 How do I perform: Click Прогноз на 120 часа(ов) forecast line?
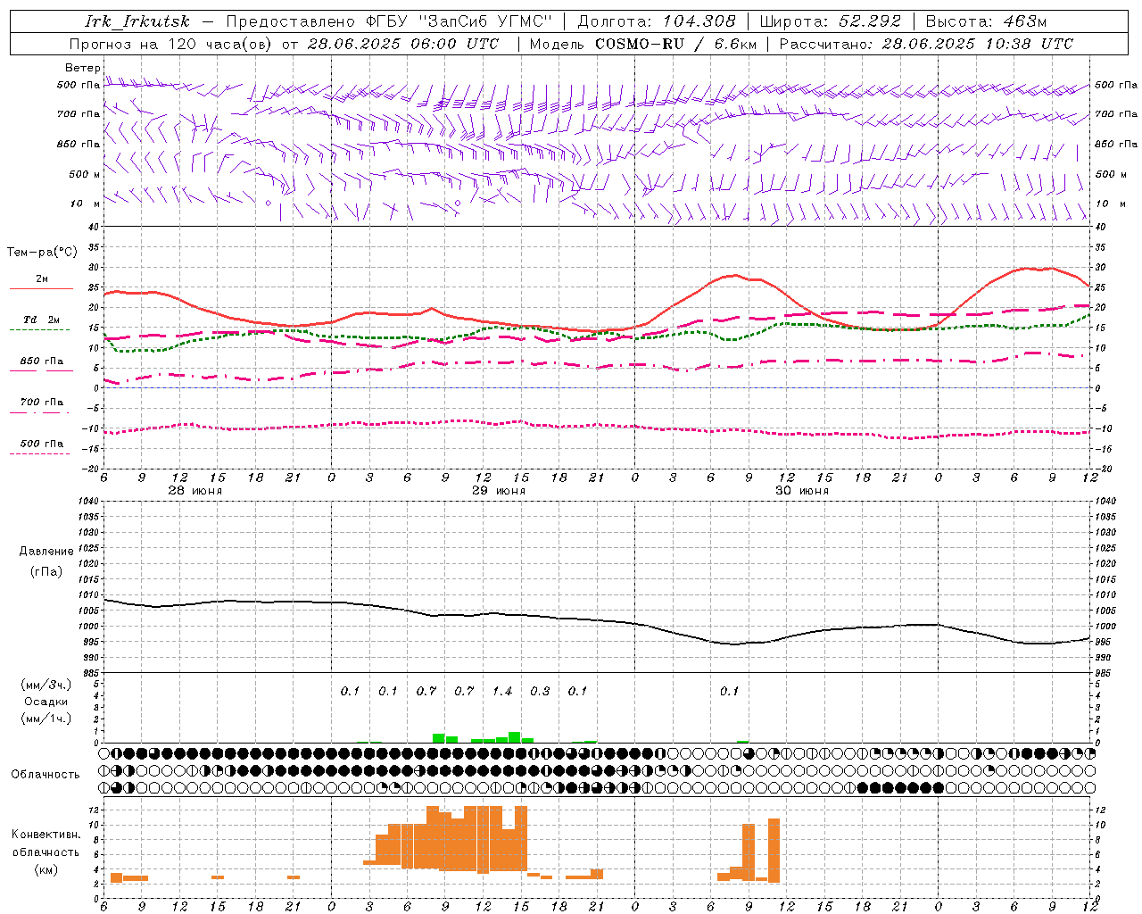click(x=284, y=44)
